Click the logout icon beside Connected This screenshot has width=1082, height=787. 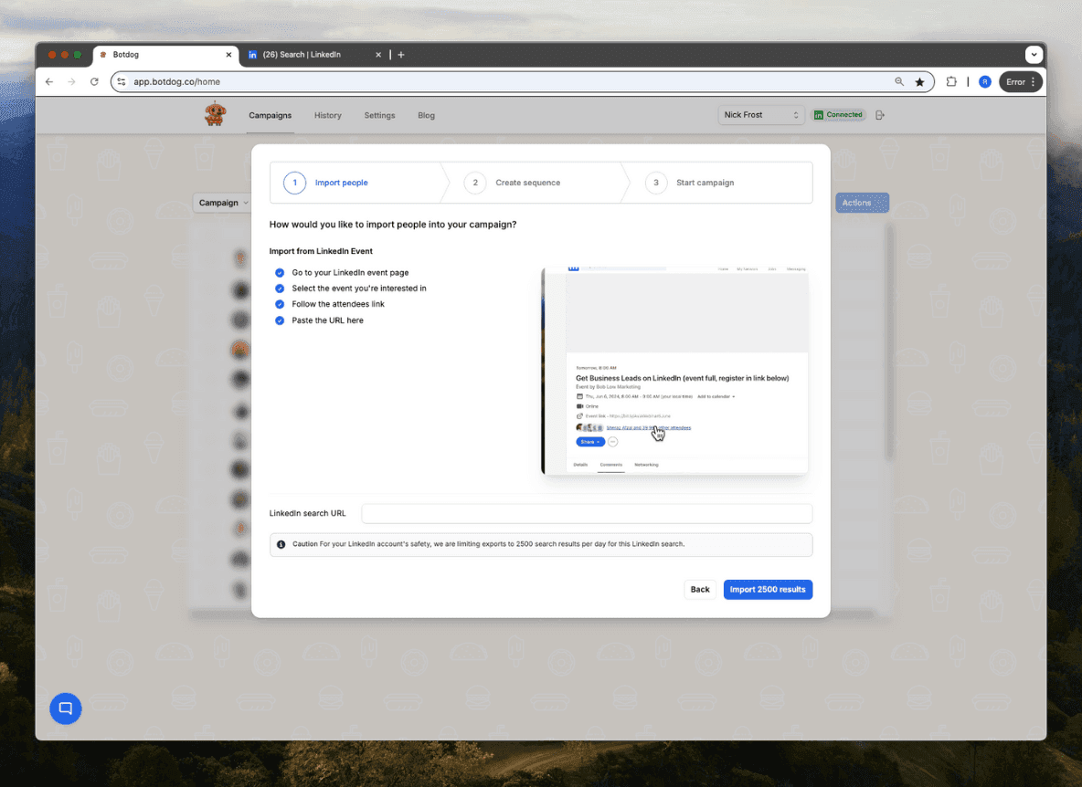click(880, 115)
